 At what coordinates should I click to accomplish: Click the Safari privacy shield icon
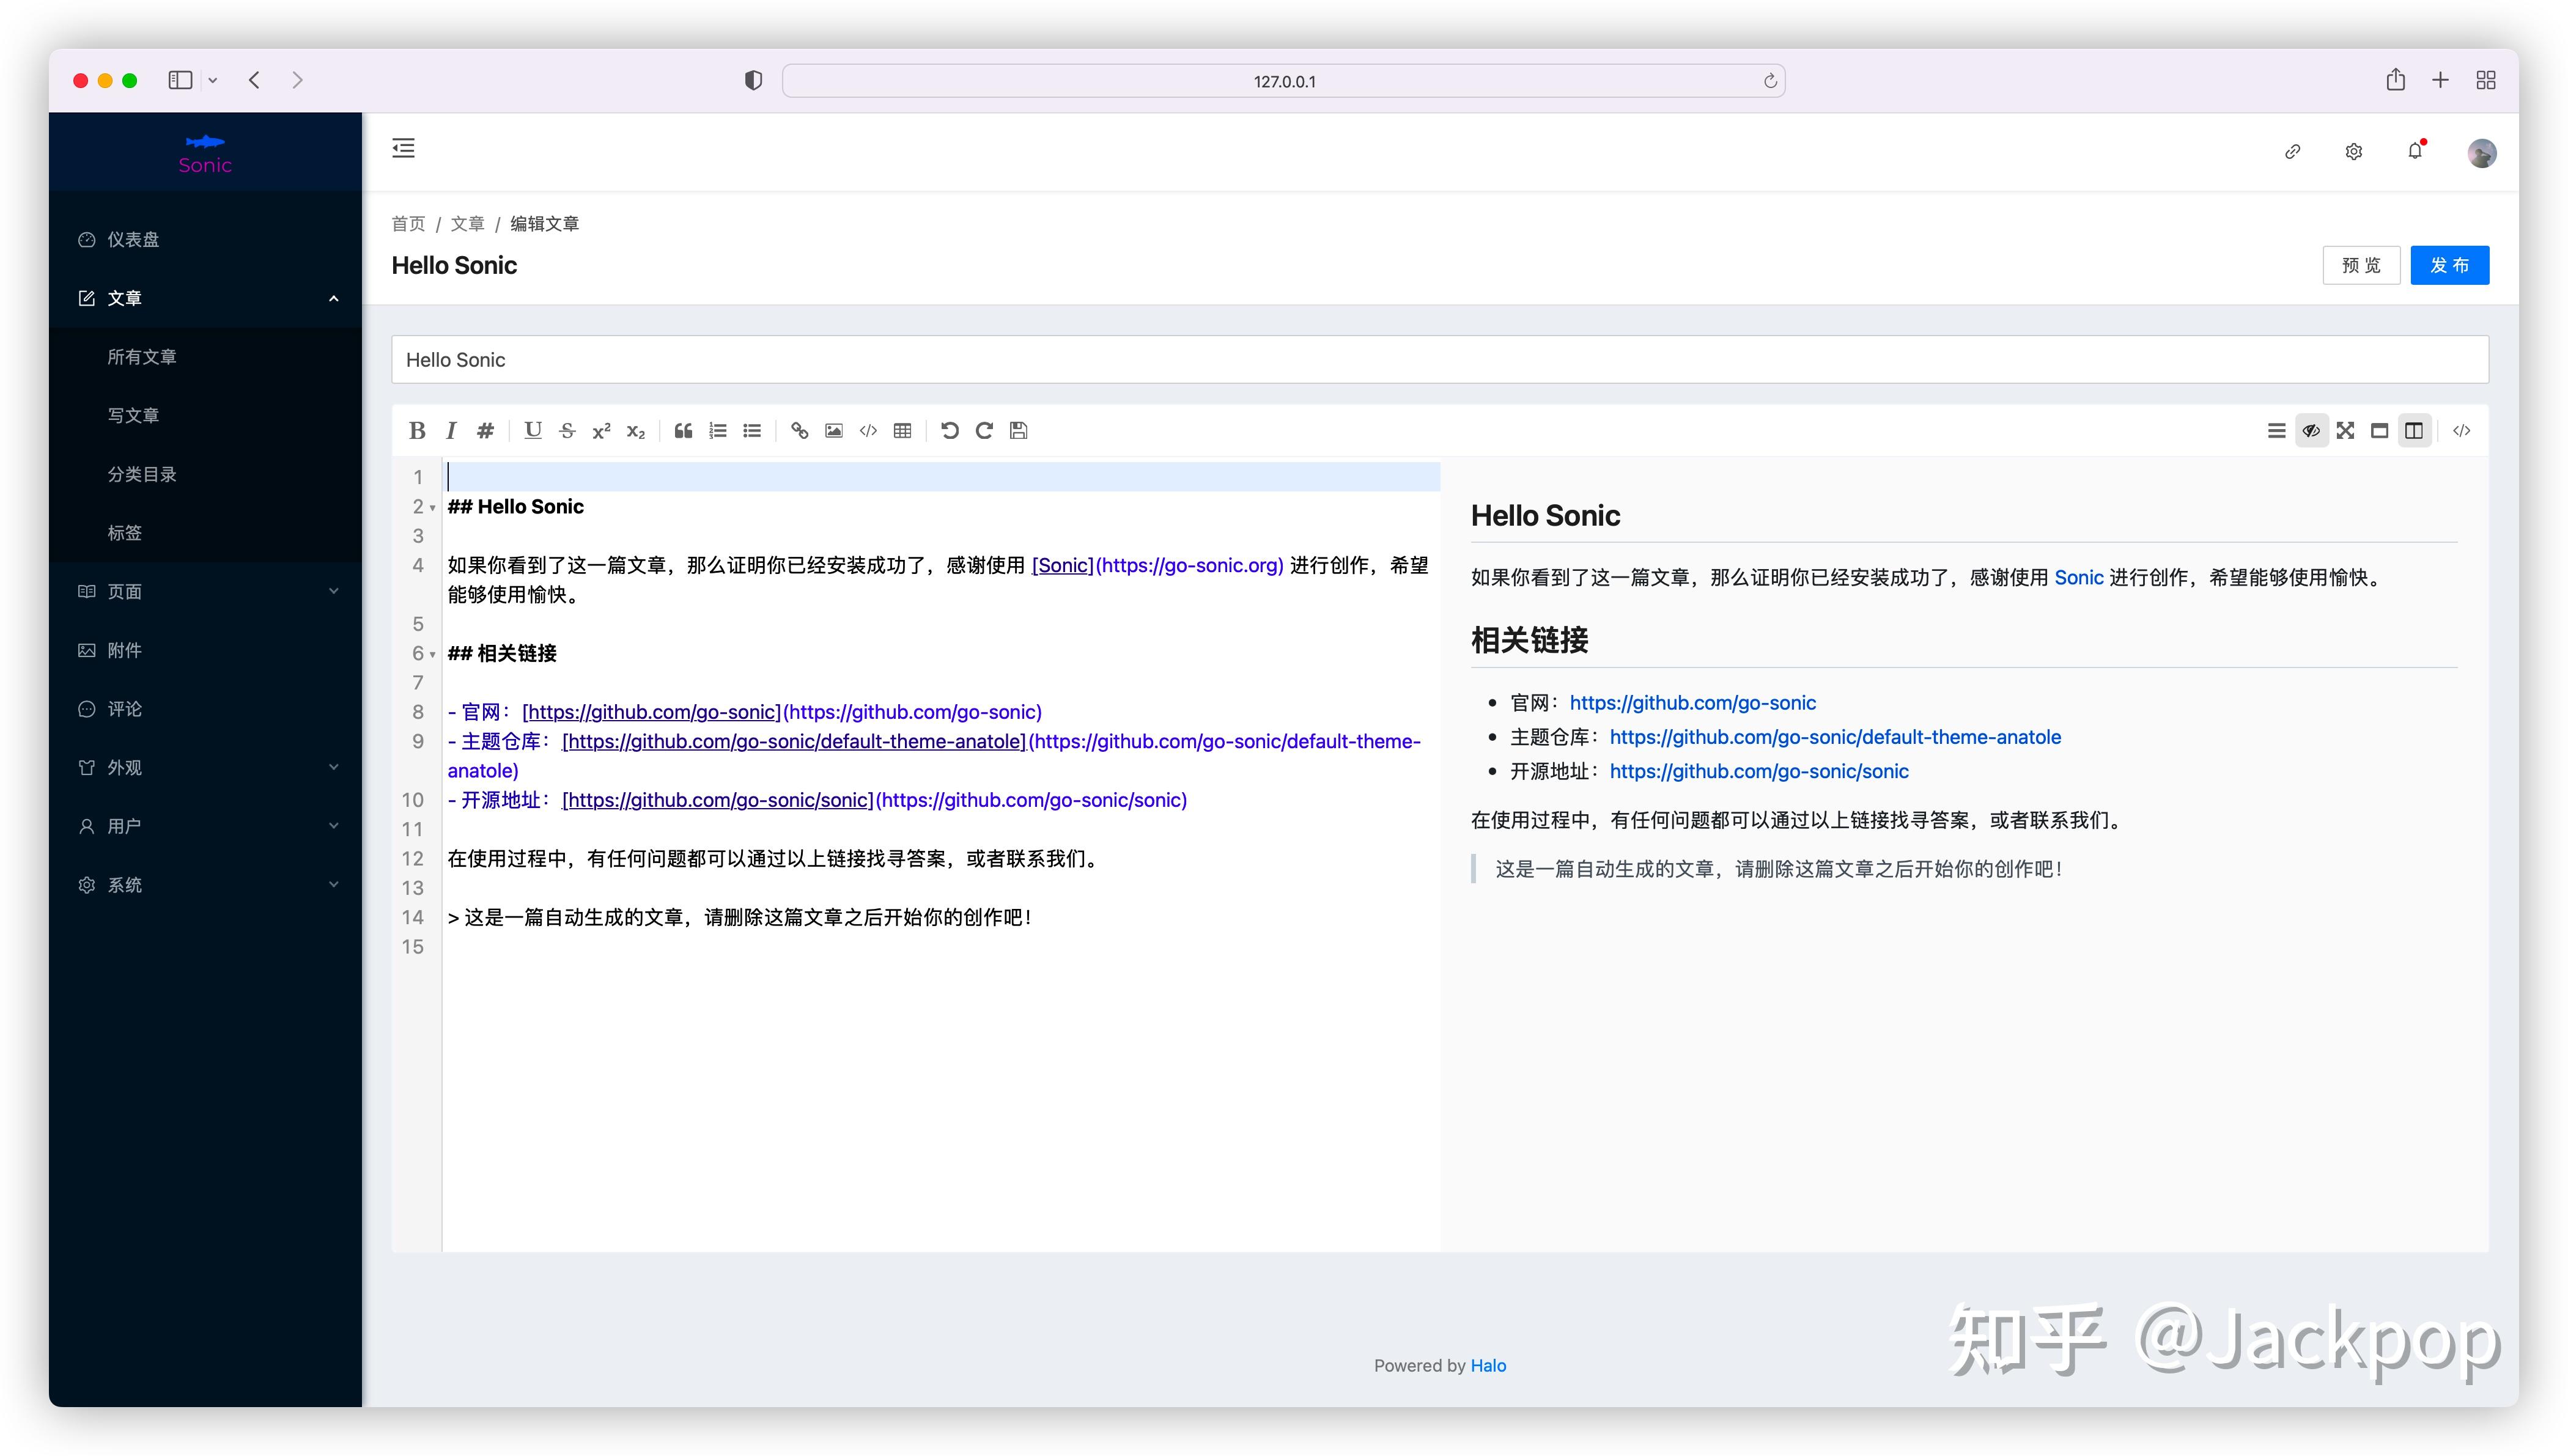[754, 81]
